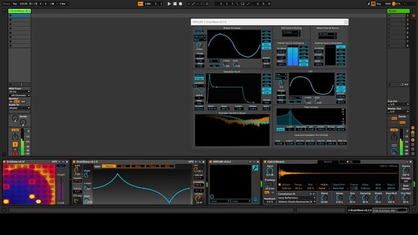
Task: Click the Hybrid Reverb Dry/Wet knob
Action: (406, 198)
